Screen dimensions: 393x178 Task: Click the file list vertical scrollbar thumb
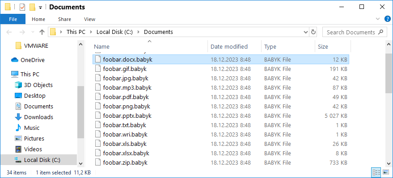click(x=389, y=73)
